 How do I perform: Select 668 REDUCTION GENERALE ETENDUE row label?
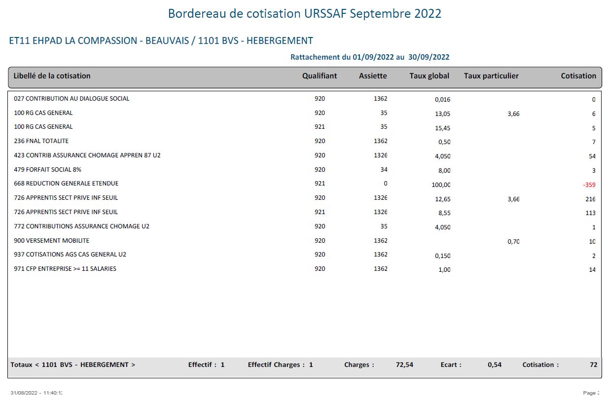click(66, 183)
